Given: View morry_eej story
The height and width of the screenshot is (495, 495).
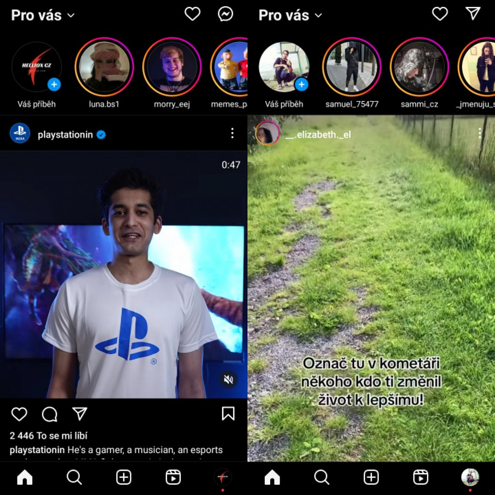Looking at the screenshot, I should (x=172, y=67).
